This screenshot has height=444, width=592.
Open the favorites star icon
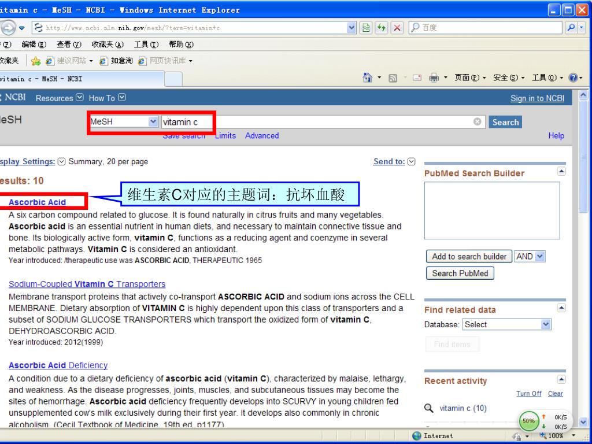[36, 61]
